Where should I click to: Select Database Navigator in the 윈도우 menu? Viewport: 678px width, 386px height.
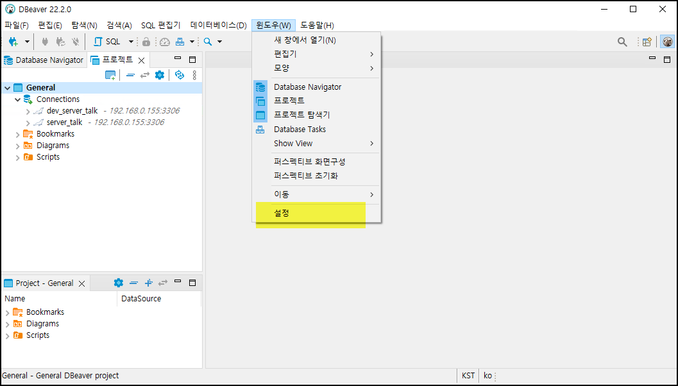tap(316, 87)
